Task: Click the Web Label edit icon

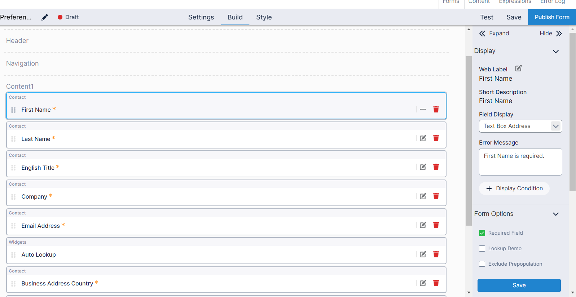Action: [518, 68]
